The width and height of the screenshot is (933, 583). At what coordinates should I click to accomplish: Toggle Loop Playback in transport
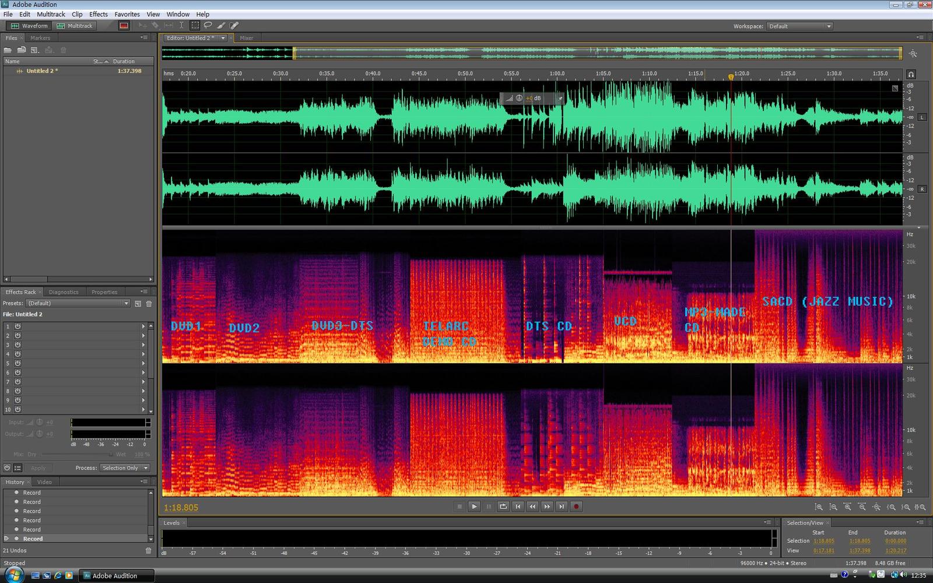pyautogui.click(x=503, y=507)
